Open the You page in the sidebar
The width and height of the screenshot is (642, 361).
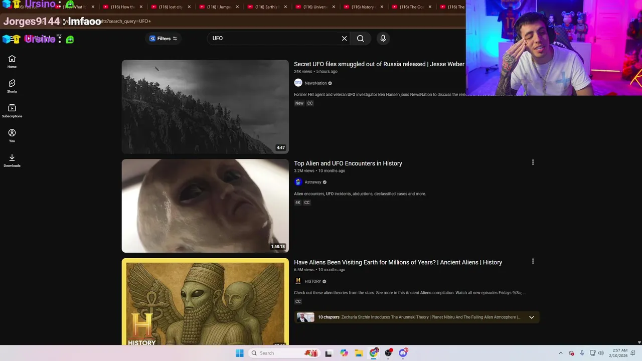(x=12, y=135)
